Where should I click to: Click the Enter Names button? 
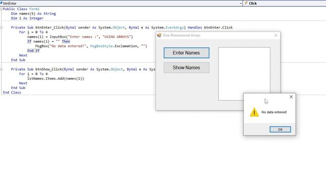pyautogui.click(x=186, y=53)
